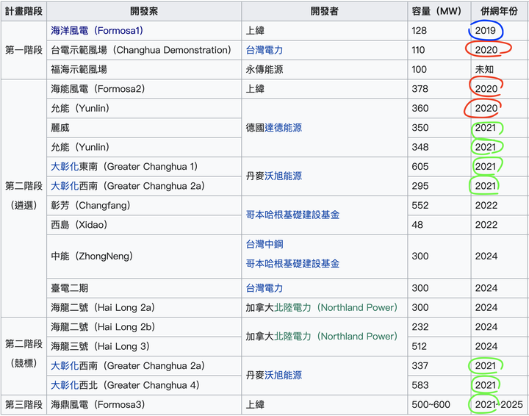Click 北陸電力 (Northland Power) in Hai Long 2a row
Screen dimensions: 529x416
coord(336,307)
